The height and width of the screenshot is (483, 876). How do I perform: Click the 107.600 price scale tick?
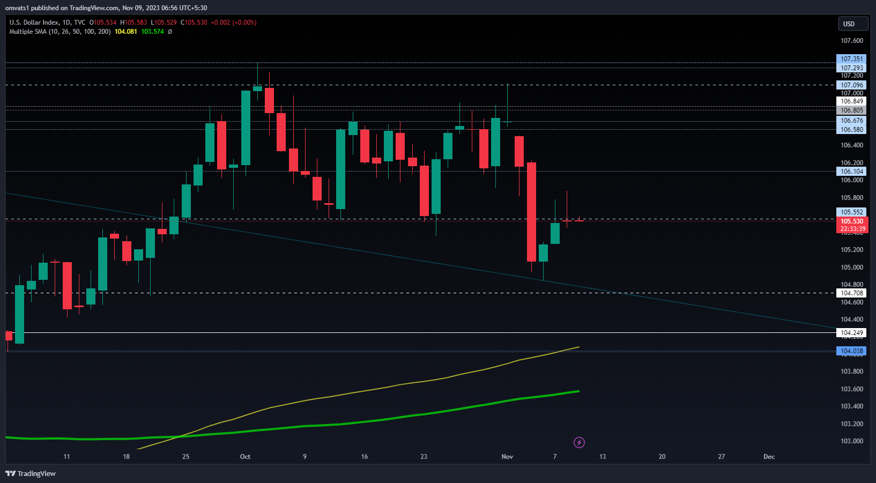tap(852, 41)
